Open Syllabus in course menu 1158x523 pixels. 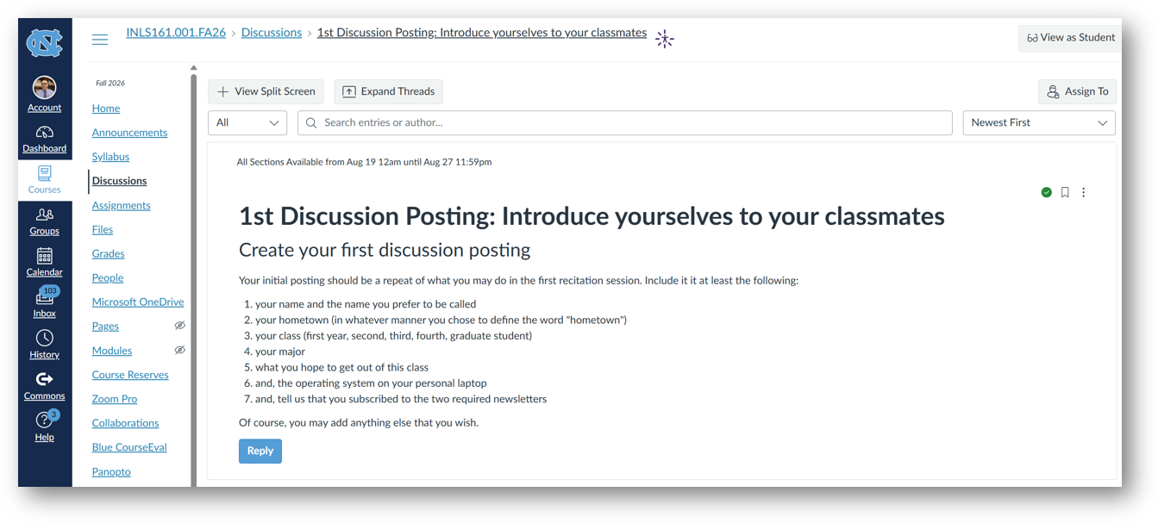110,157
